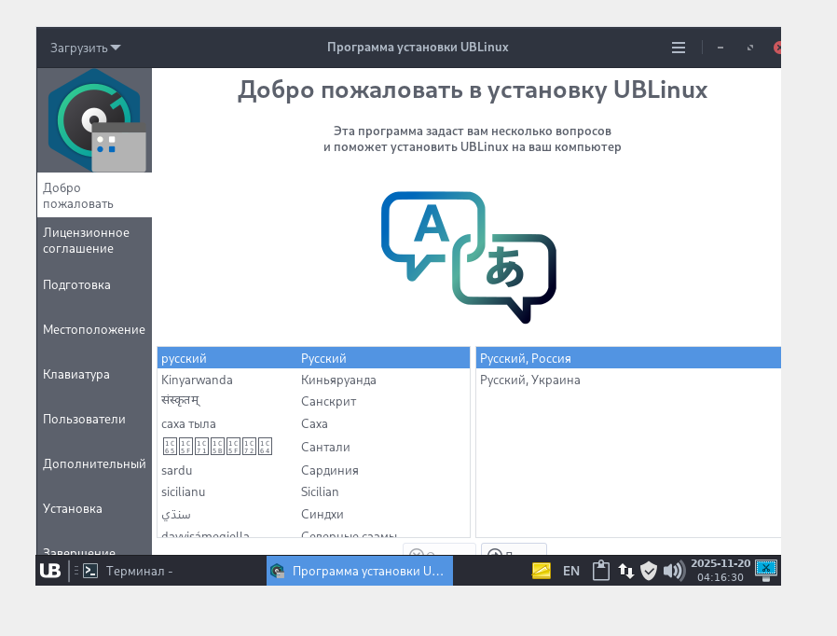Switch to the Установка step

(x=94, y=508)
